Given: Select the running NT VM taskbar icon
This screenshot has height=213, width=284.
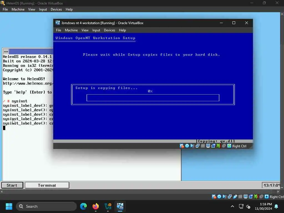Looking at the screenshot, I should 120,206.
